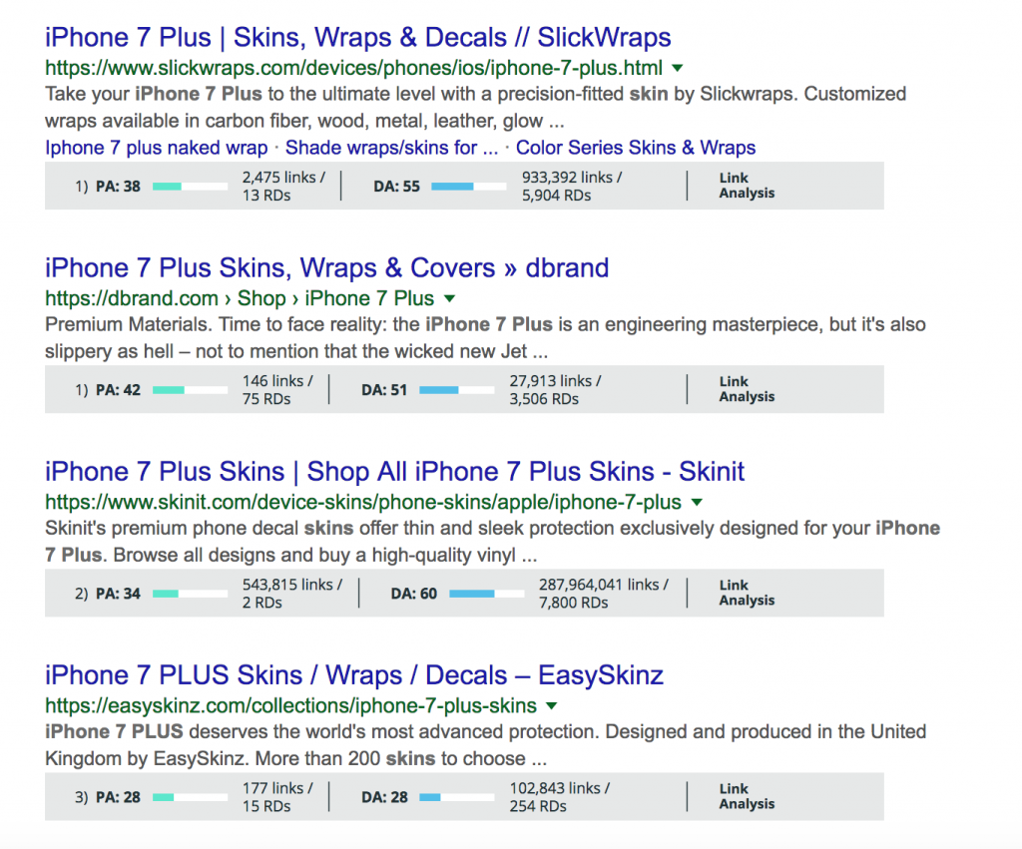This screenshot has width=1022, height=849.
Task: Expand the dropdown arrow next to easyskinz.com URL
Action: point(551,706)
